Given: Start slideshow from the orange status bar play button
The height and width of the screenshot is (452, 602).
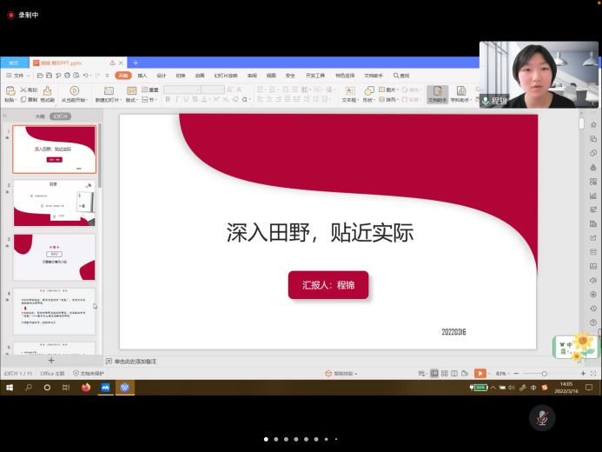Looking at the screenshot, I should 480,373.
